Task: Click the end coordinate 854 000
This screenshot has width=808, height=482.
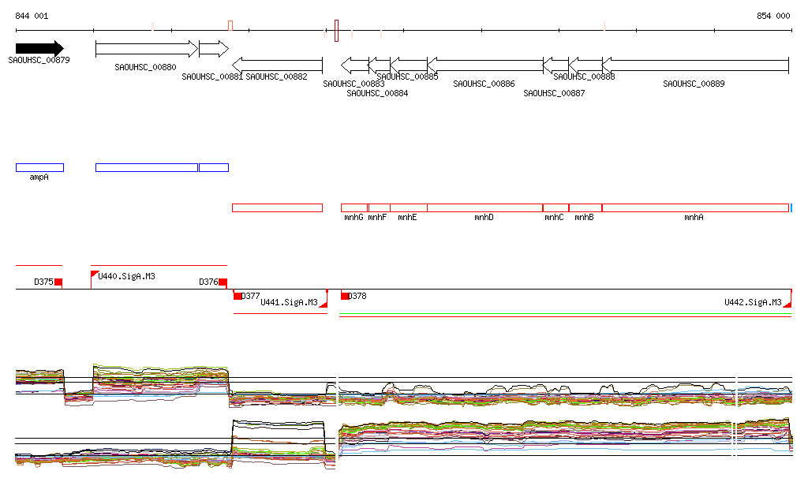Action: (x=773, y=16)
